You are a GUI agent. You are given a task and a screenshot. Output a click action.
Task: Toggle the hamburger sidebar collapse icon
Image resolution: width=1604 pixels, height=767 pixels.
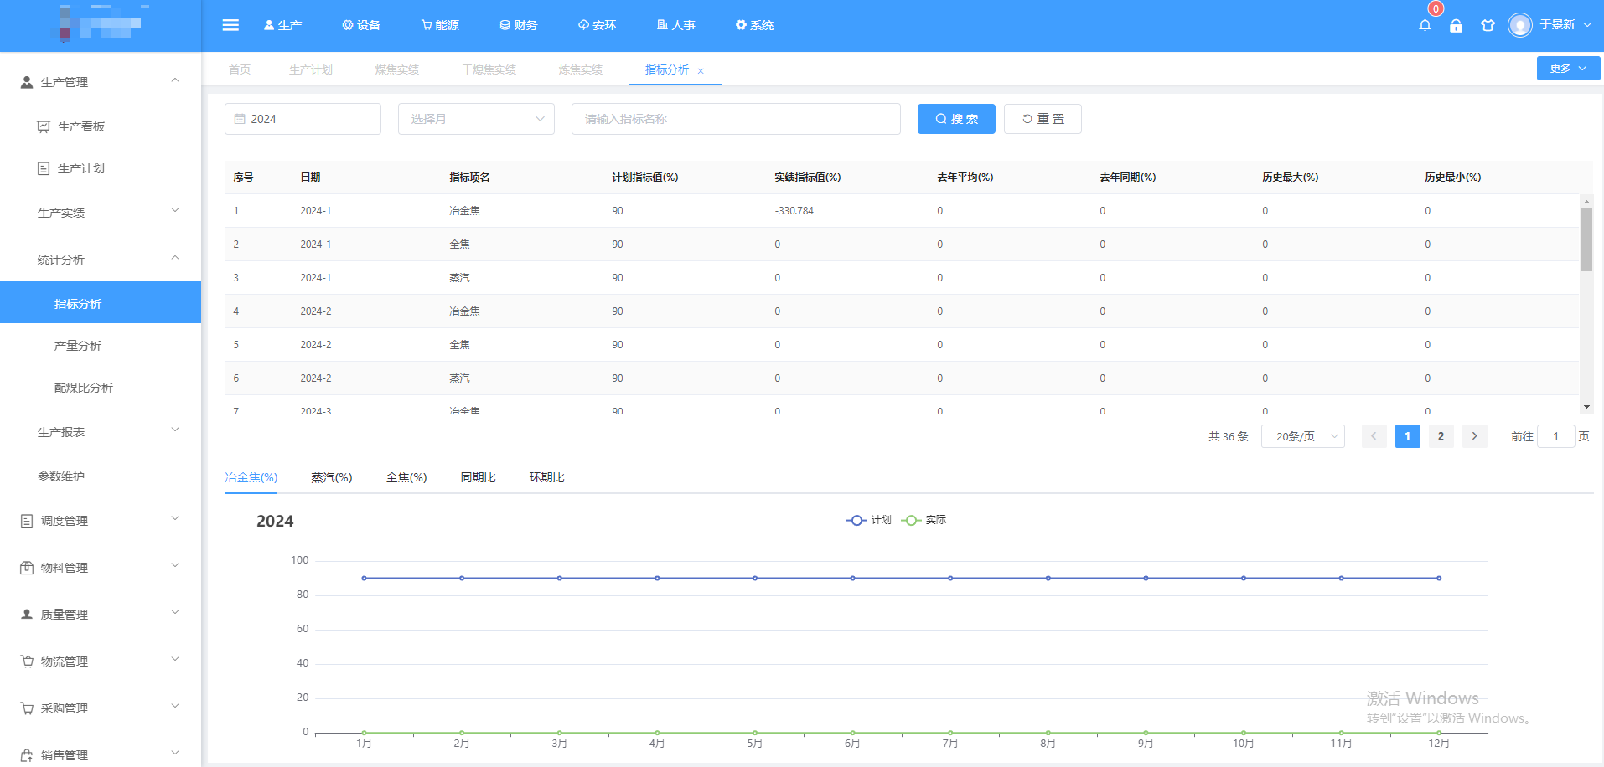(230, 25)
